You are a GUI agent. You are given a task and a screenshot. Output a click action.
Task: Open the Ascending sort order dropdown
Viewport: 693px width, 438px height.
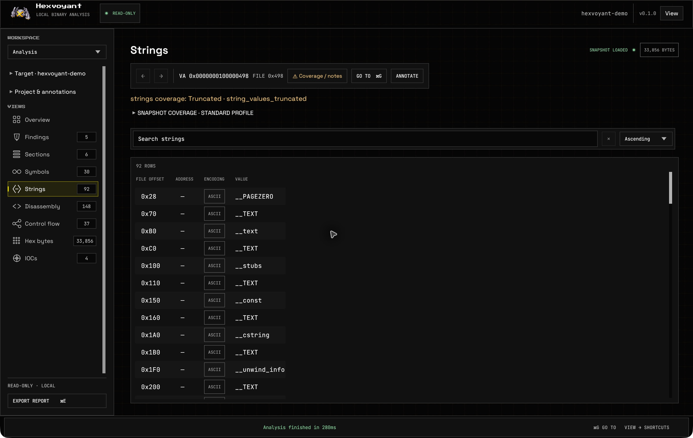tap(646, 139)
